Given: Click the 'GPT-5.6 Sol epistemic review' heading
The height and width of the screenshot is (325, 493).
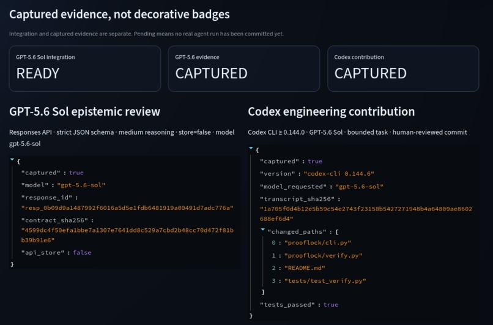Looking at the screenshot, I should click(84, 111).
